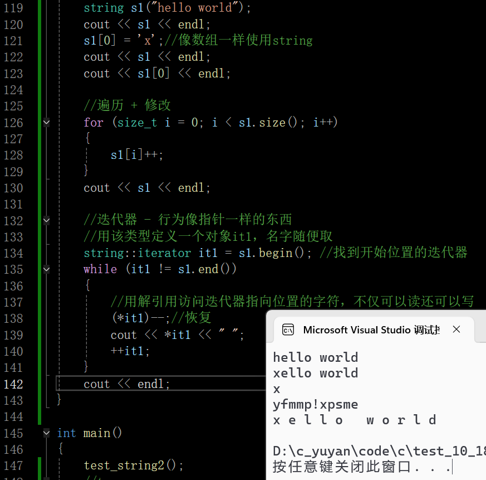Collapse the main function at line 145
Image resolution: width=486 pixels, height=480 pixels.
[47, 433]
